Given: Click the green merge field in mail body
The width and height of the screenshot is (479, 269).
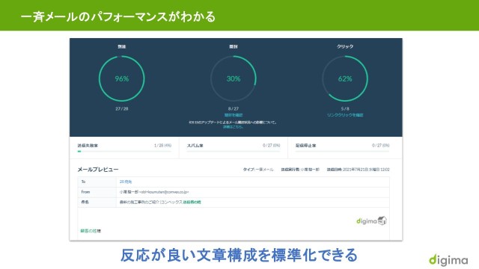Looking at the screenshot, I should point(89,231).
